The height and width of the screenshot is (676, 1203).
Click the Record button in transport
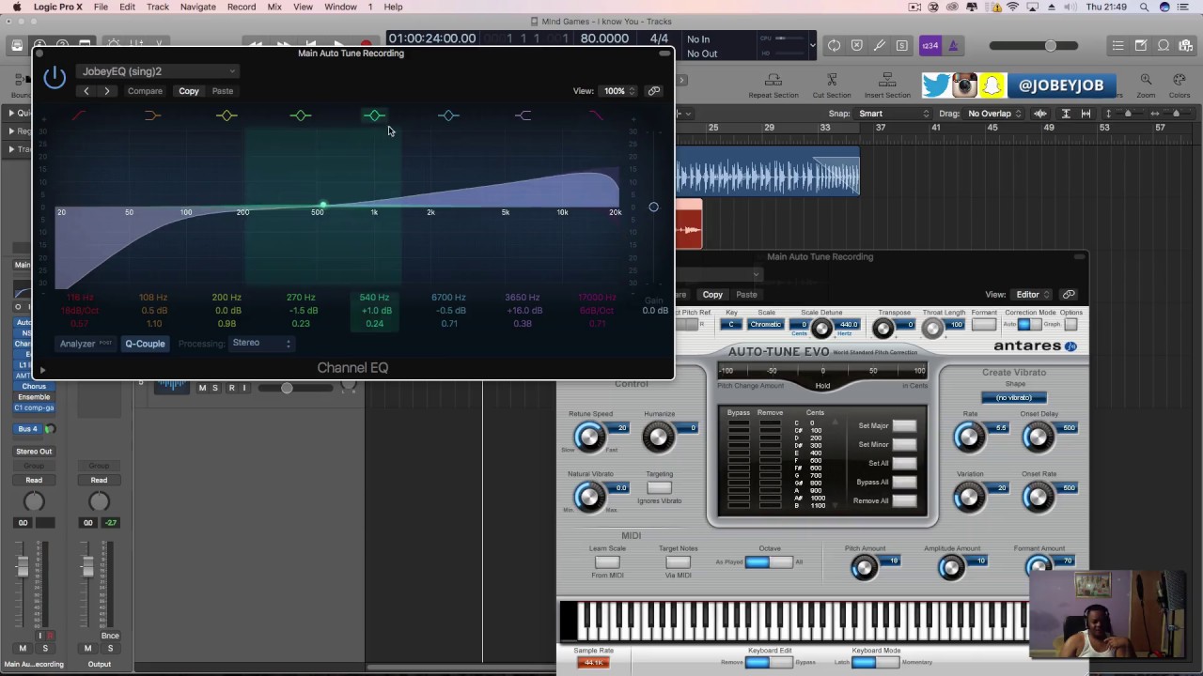[366, 45]
